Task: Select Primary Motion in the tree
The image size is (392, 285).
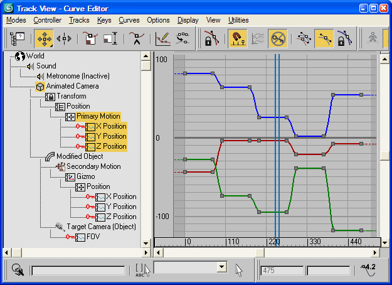Action: point(98,116)
